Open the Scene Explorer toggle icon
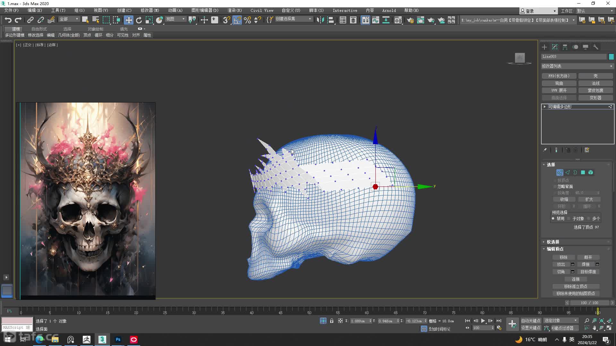This screenshot has width=616, height=346. [343, 20]
